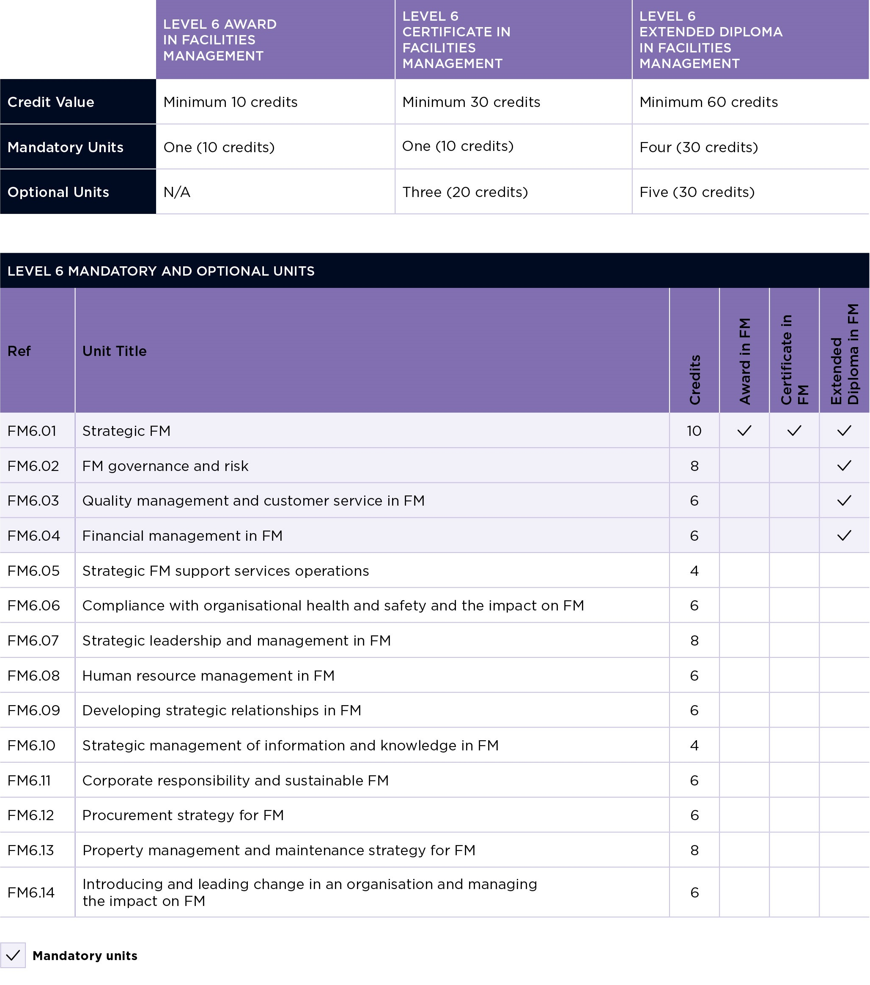Click 'Strategic leadership and management in FM'
The height and width of the screenshot is (985, 870).
tap(237, 640)
